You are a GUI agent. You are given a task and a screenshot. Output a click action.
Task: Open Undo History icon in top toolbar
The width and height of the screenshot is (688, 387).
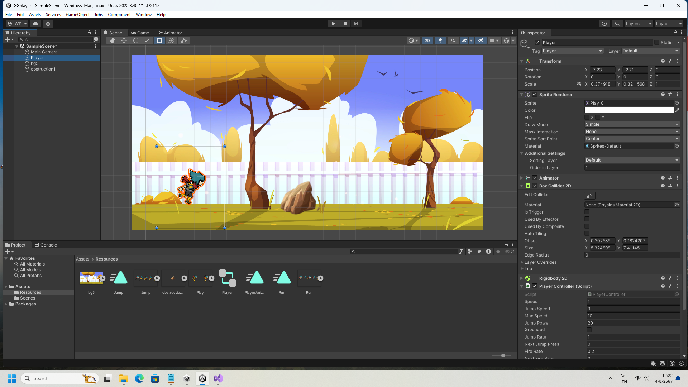click(x=605, y=24)
